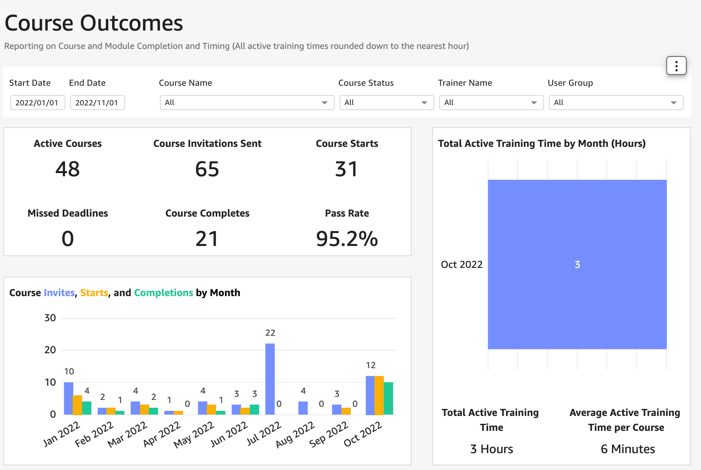The image size is (701, 470).
Task: Open the Course Name dropdown
Action: click(247, 102)
